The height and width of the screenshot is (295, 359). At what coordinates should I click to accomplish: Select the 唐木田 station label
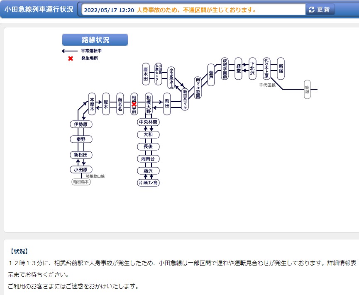[146, 74]
